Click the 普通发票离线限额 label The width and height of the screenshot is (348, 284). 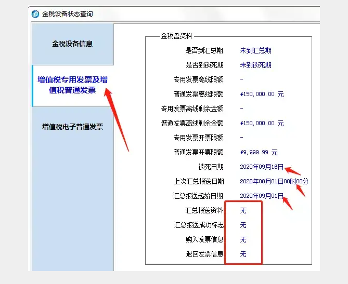[x=198, y=94]
